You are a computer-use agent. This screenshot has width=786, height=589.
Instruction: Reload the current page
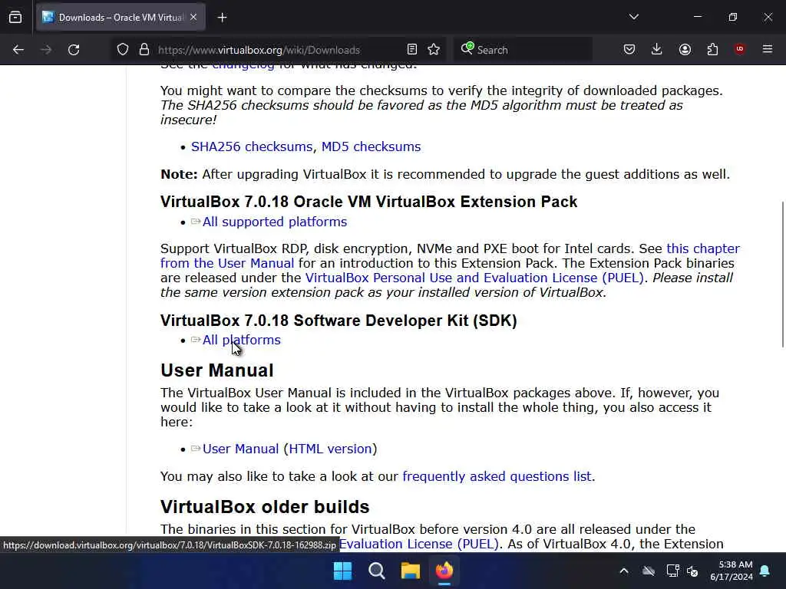click(74, 50)
